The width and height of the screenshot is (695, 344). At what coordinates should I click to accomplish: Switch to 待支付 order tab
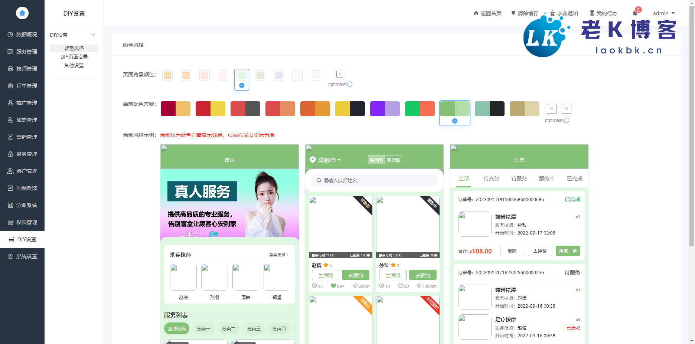pyautogui.click(x=491, y=178)
